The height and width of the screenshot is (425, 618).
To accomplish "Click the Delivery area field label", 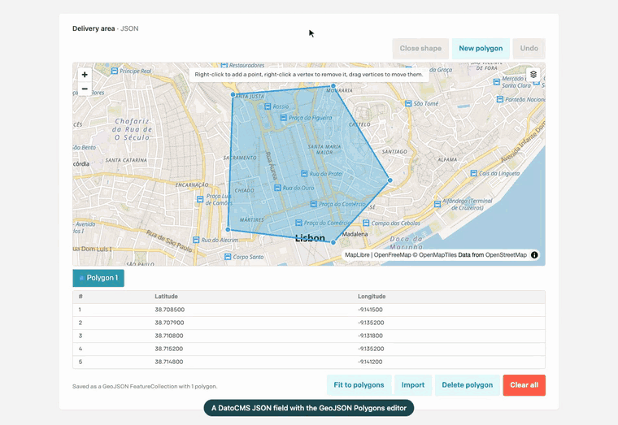I will click(x=94, y=28).
